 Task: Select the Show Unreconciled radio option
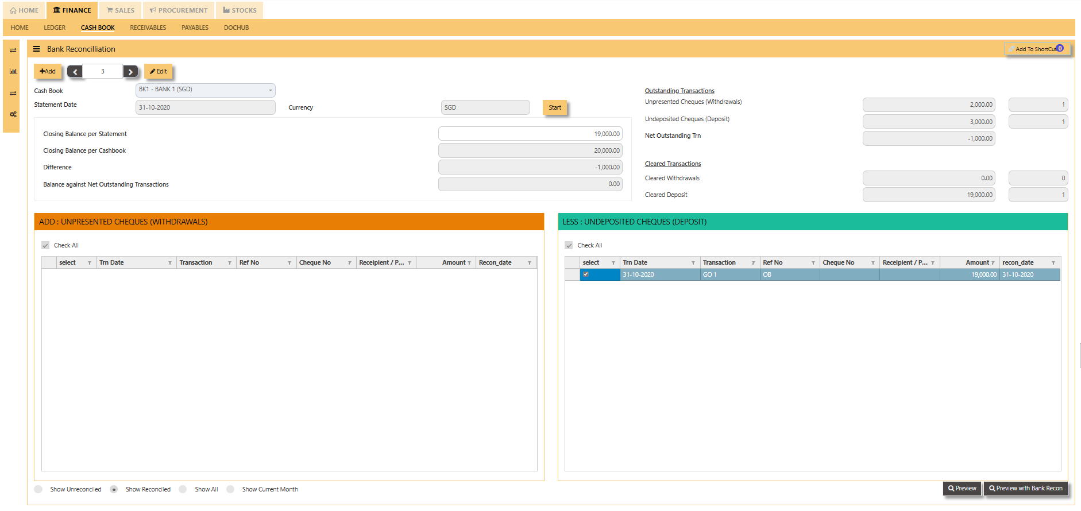[x=38, y=489]
